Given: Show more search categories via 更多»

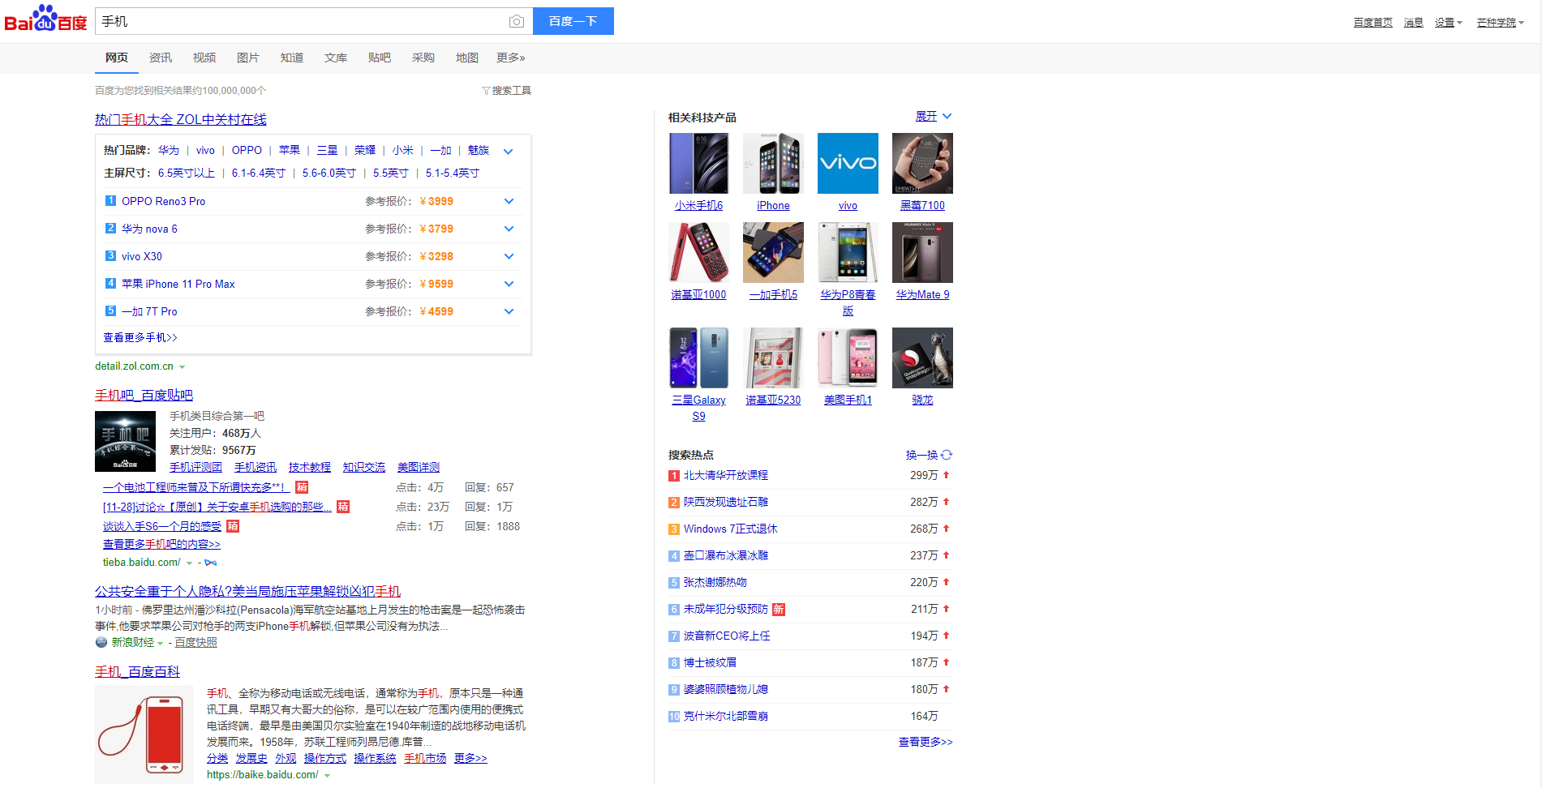Looking at the screenshot, I should pos(511,58).
